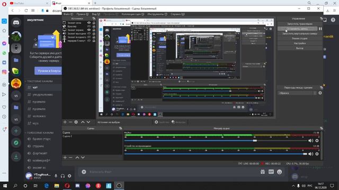Enable Studio Mode in OBS controls

coord(300,39)
